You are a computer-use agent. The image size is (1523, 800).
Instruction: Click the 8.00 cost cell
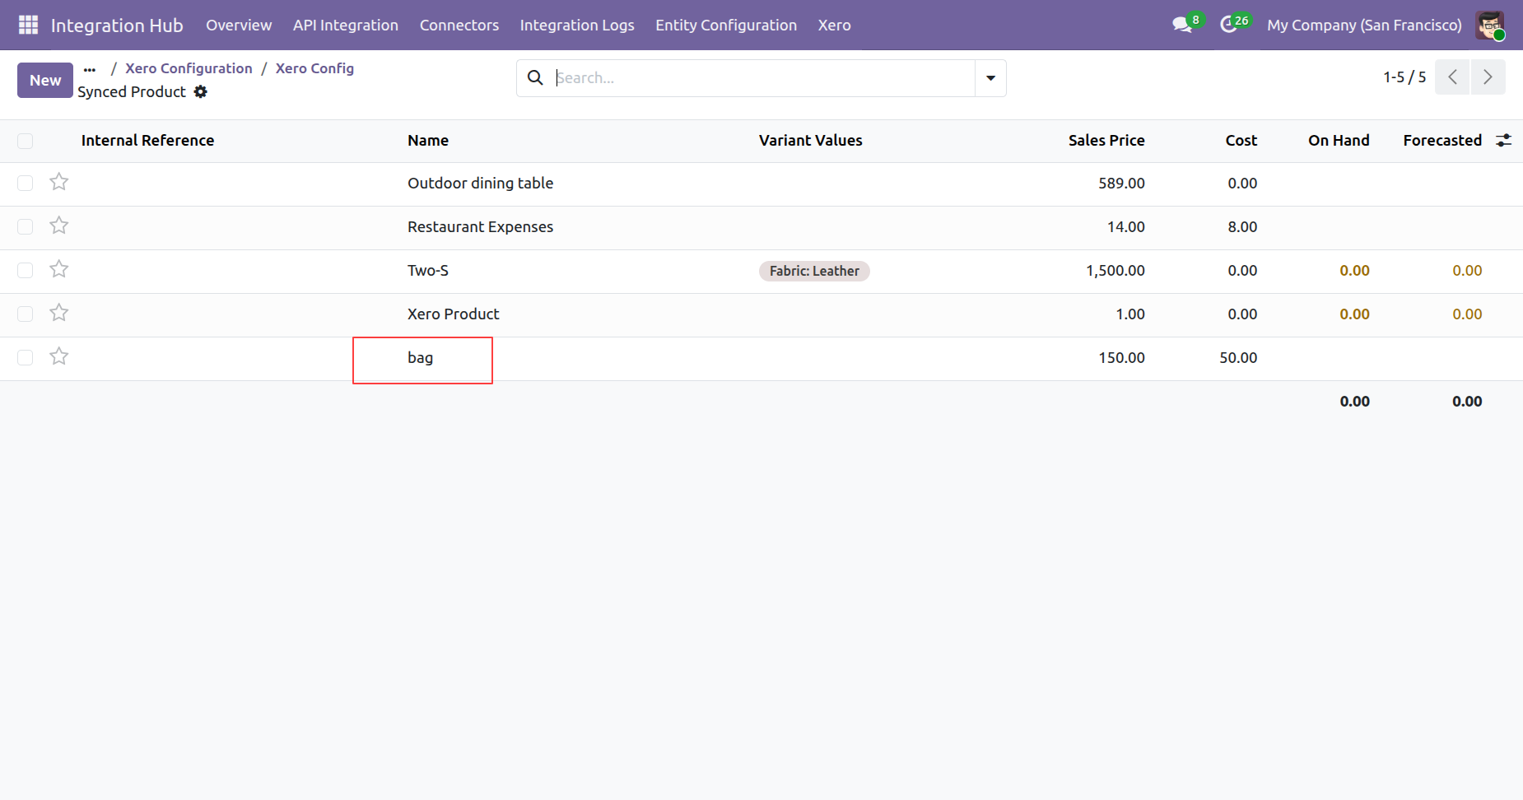1242,227
